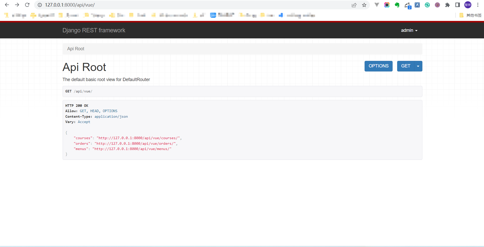Viewport: 484px width, 247px height.
Task: Click the "Api Root" page heading
Action: click(84, 67)
